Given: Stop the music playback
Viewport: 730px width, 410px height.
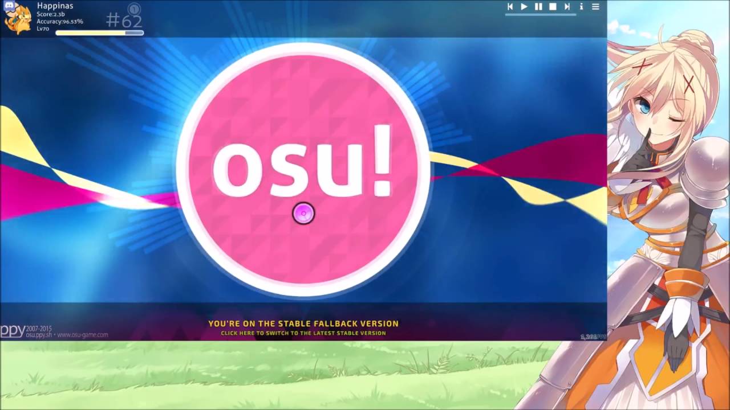Looking at the screenshot, I should tap(553, 7).
